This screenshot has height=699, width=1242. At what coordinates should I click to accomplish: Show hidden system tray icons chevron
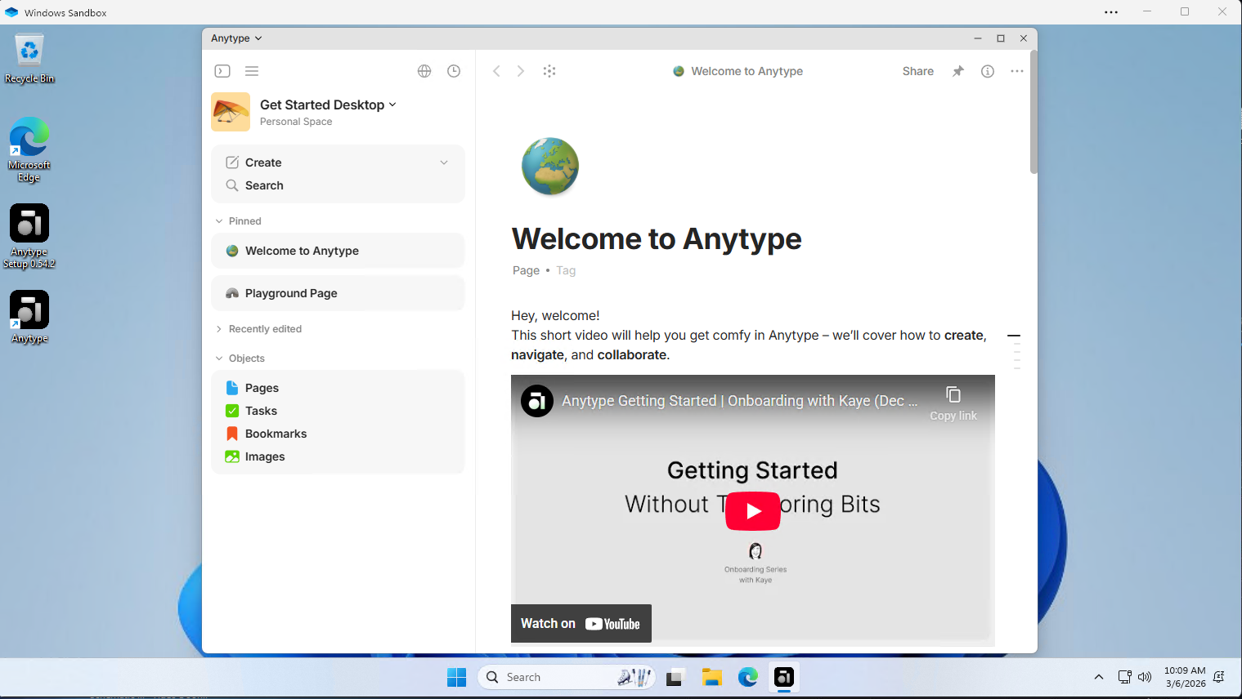(1099, 677)
